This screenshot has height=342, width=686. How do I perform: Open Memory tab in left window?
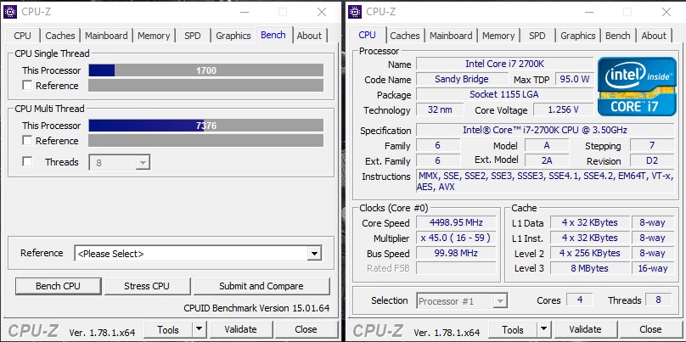click(x=154, y=36)
